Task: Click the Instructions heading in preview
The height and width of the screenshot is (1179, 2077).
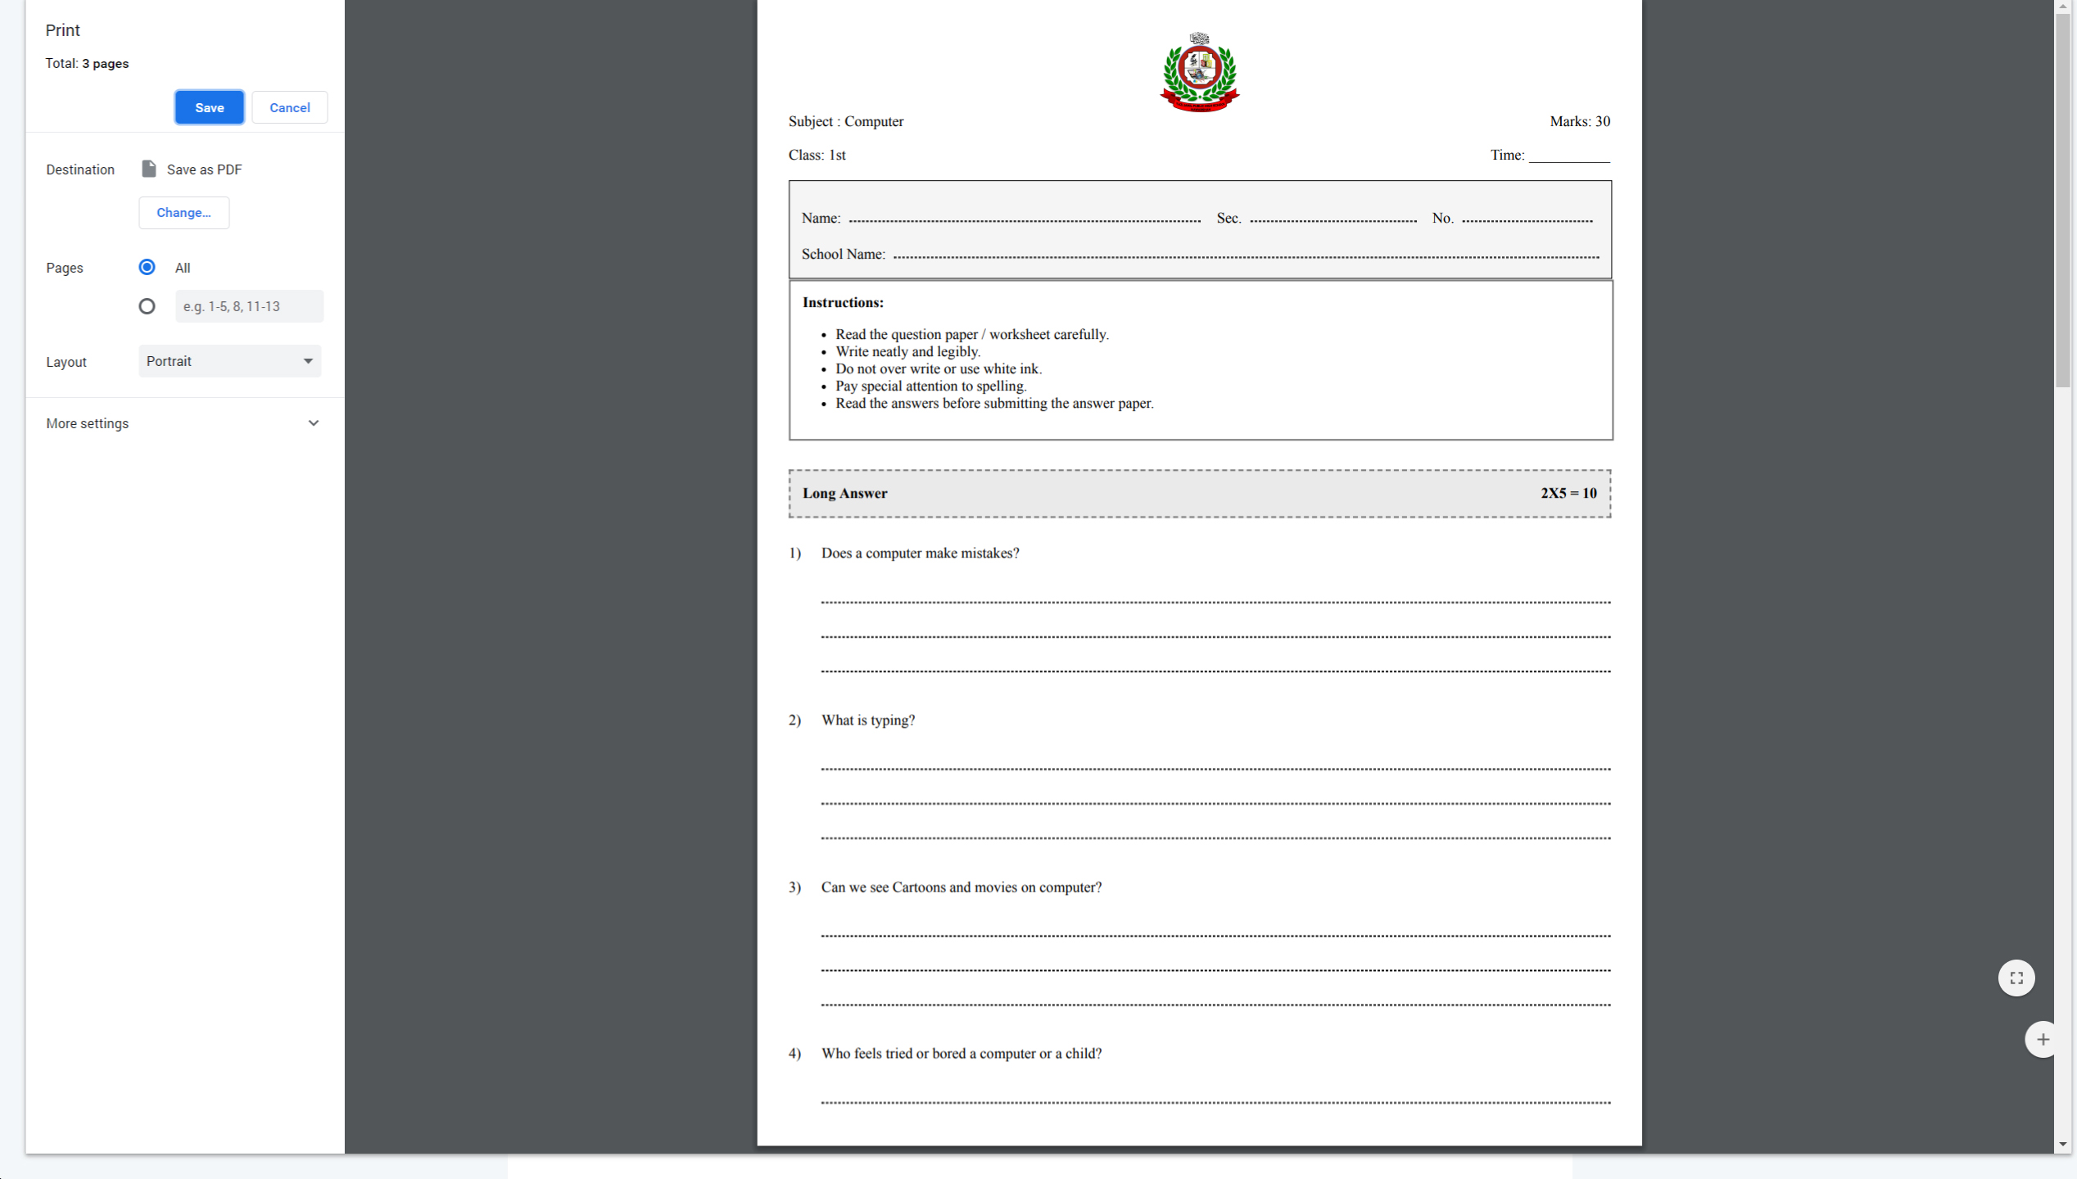Action: click(843, 302)
